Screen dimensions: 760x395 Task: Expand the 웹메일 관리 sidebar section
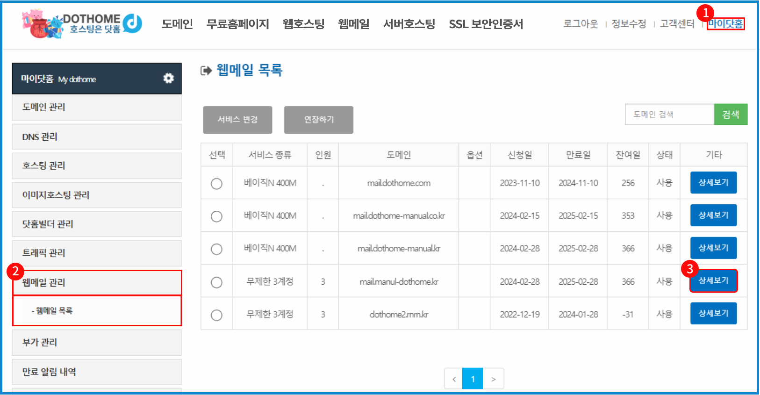pyautogui.click(x=96, y=282)
